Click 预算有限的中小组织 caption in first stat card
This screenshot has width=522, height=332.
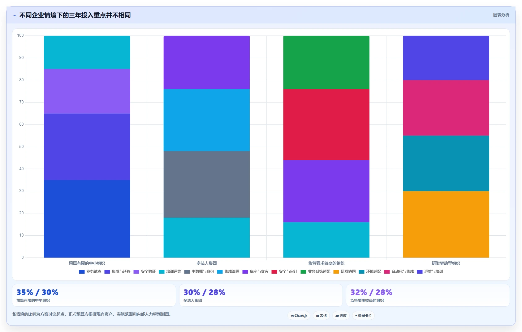click(x=33, y=300)
